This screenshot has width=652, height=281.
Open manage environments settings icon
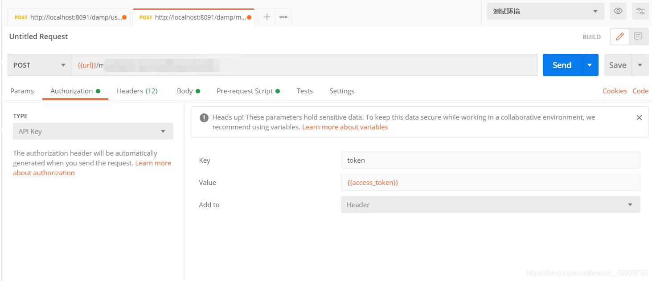(640, 11)
